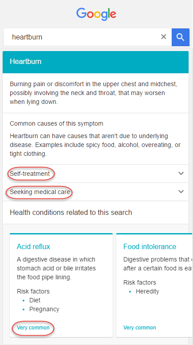Select the Diet risk factor item
The height and width of the screenshot is (345, 193).
(35, 300)
